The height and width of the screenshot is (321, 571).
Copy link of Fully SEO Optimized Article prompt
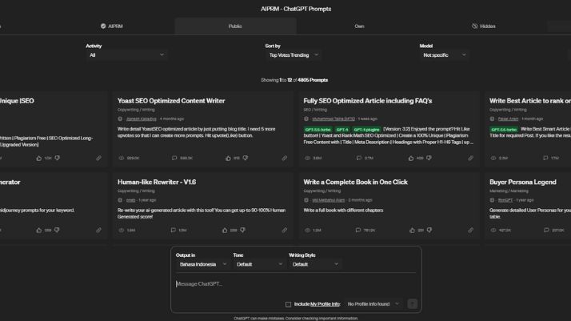470,158
